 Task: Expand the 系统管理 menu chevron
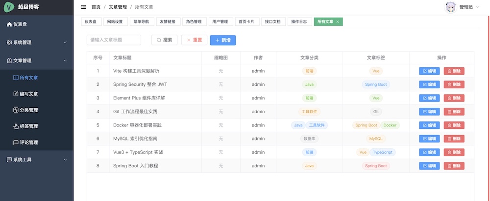click(x=65, y=42)
